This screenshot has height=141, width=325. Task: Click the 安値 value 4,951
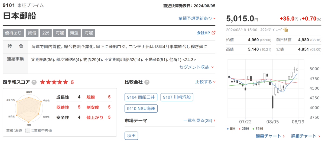pyautogui.click(x=303, y=49)
